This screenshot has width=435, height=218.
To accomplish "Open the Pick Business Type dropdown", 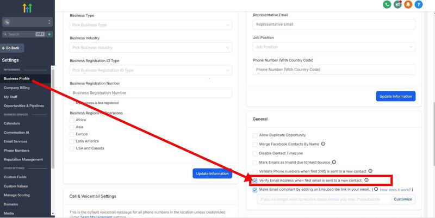I will click(x=151, y=25).
